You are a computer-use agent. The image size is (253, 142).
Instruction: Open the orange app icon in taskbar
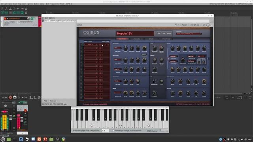[x=39, y=139]
